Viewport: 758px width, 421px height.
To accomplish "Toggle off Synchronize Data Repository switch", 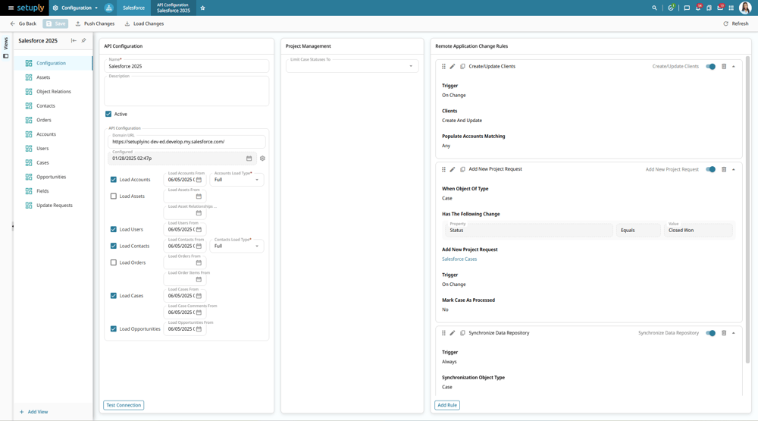I will pyautogui.click(x=710, y=333).
